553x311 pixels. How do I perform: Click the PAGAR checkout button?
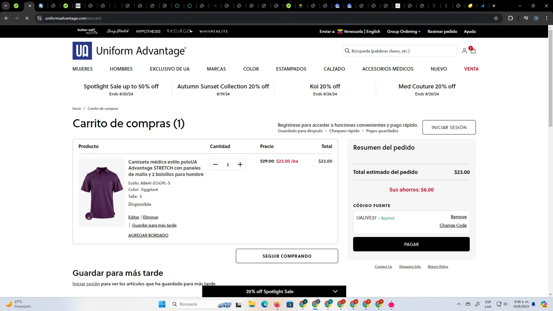click(411, 244)
